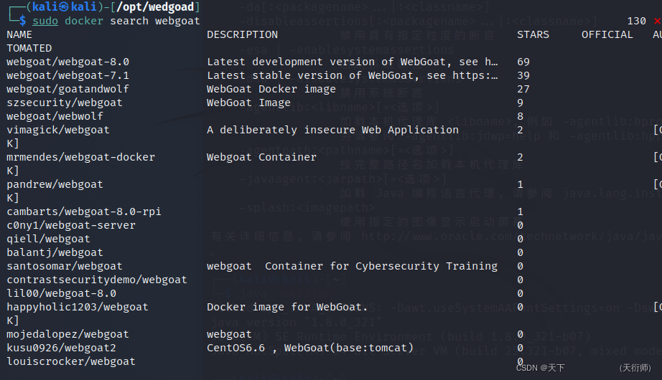Image resolution: width=662 pixels, height=380 pixels.
Task: Click 'A deliberately insecure Web Application' description
Action: tap(332, 130)
